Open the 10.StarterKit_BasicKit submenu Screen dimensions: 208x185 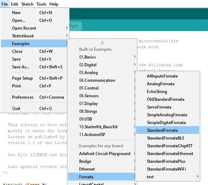pyautogui.click(x=102, y=127)
